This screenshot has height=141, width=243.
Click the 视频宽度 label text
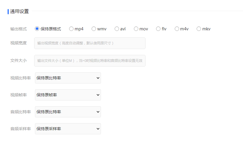[x=18, y=43]
